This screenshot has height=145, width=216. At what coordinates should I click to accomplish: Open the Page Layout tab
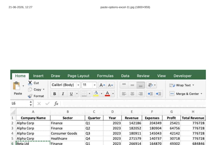click(78, 76)
